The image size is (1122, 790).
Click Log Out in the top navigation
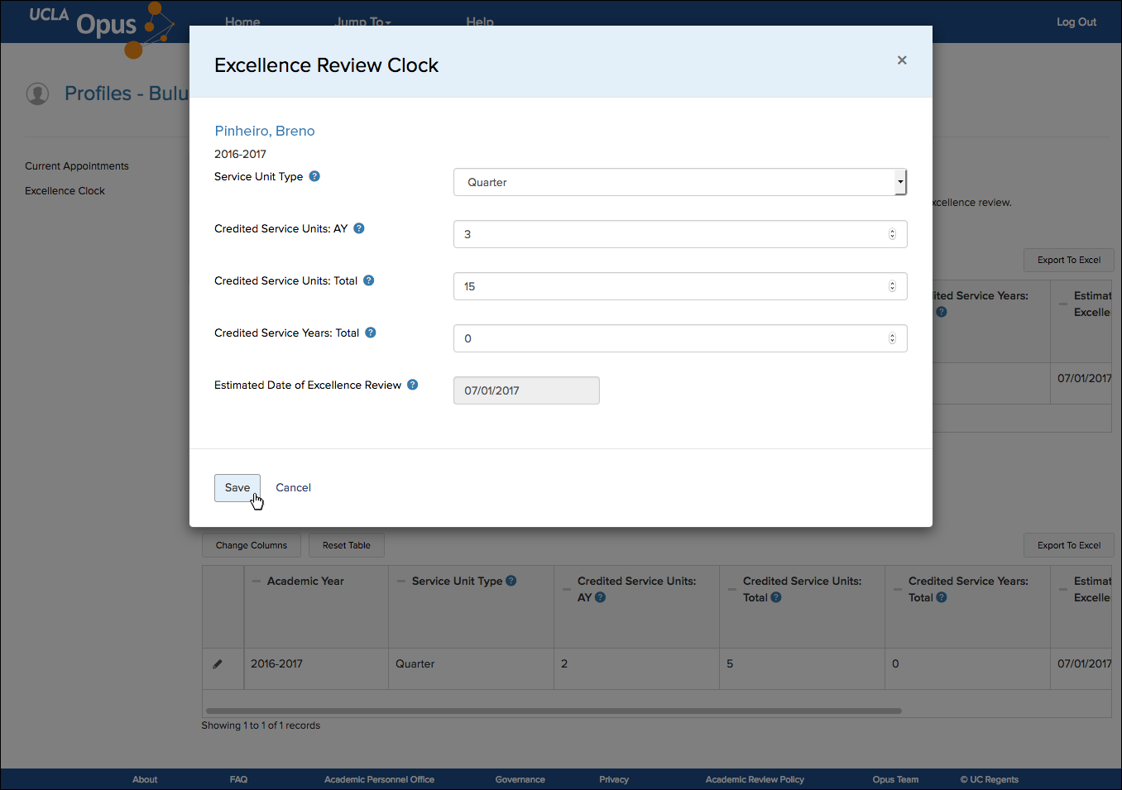(1076, 22)
